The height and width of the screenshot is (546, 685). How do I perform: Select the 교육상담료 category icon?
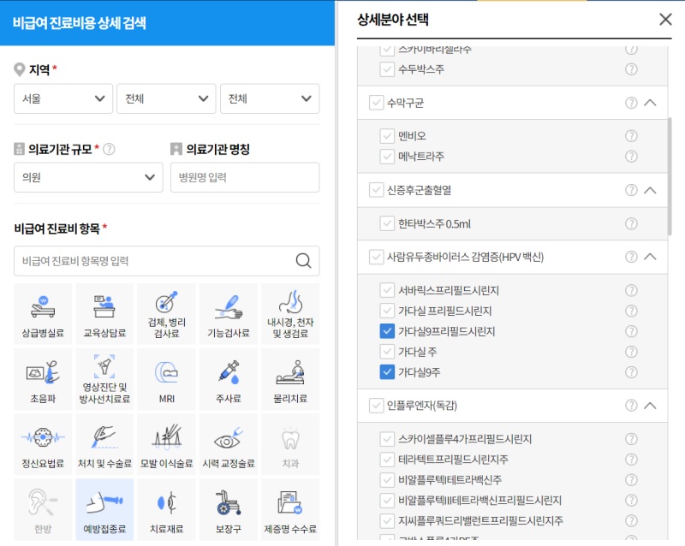[x=104, y=313]
